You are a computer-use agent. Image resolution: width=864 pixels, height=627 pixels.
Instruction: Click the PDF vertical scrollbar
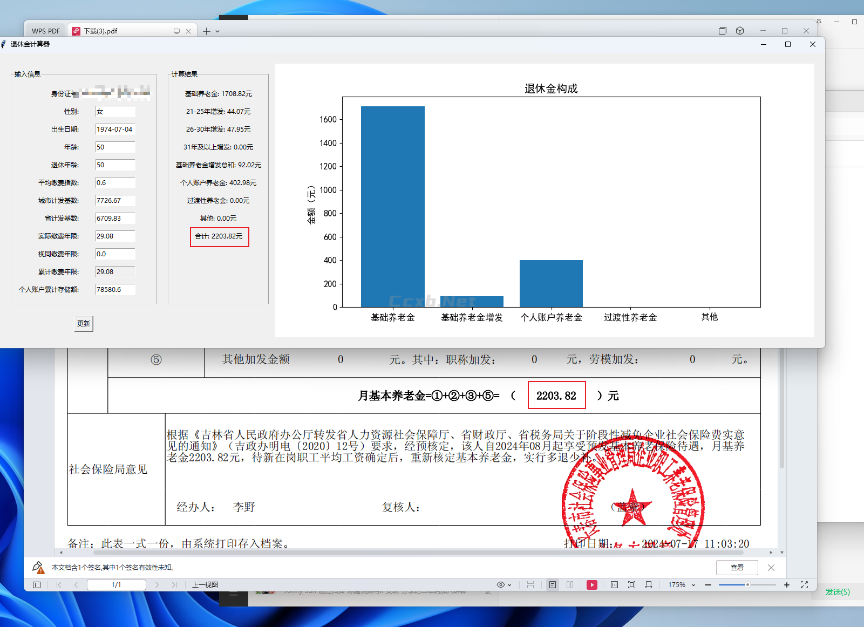(x=782, y=408)
